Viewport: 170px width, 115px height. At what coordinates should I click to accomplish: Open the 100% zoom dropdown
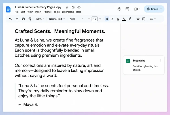pos(40,19)
